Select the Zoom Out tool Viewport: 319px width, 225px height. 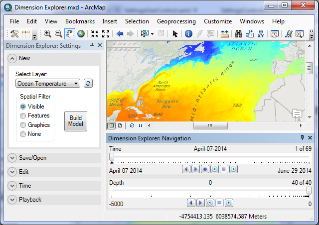(58, 34)
